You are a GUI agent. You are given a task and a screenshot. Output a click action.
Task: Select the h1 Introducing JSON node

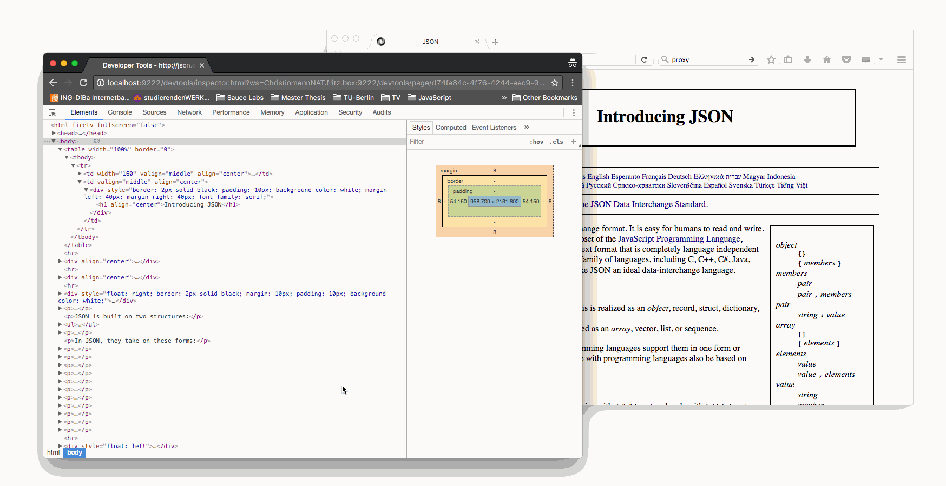coord(168,204)
